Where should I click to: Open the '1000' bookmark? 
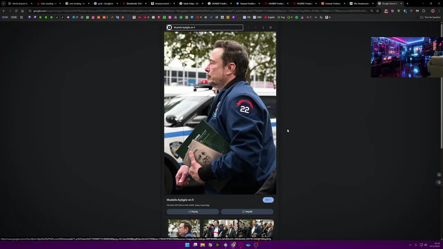click(x=257, y=17)
